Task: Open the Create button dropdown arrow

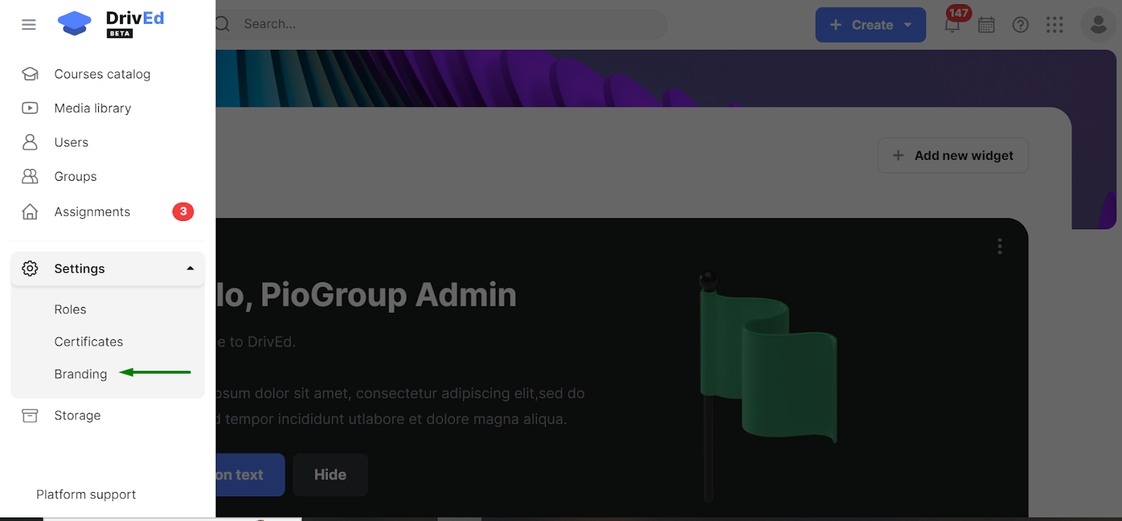Action: [908, 25]
